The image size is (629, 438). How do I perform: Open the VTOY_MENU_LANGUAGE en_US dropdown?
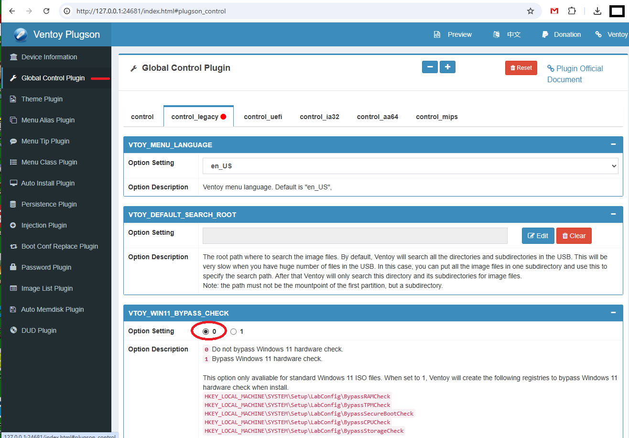click(x=411, y=166)
